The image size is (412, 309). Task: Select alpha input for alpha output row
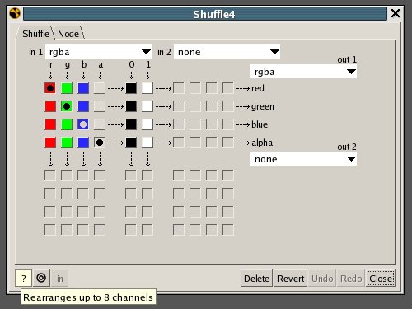[x=100, y=143]
